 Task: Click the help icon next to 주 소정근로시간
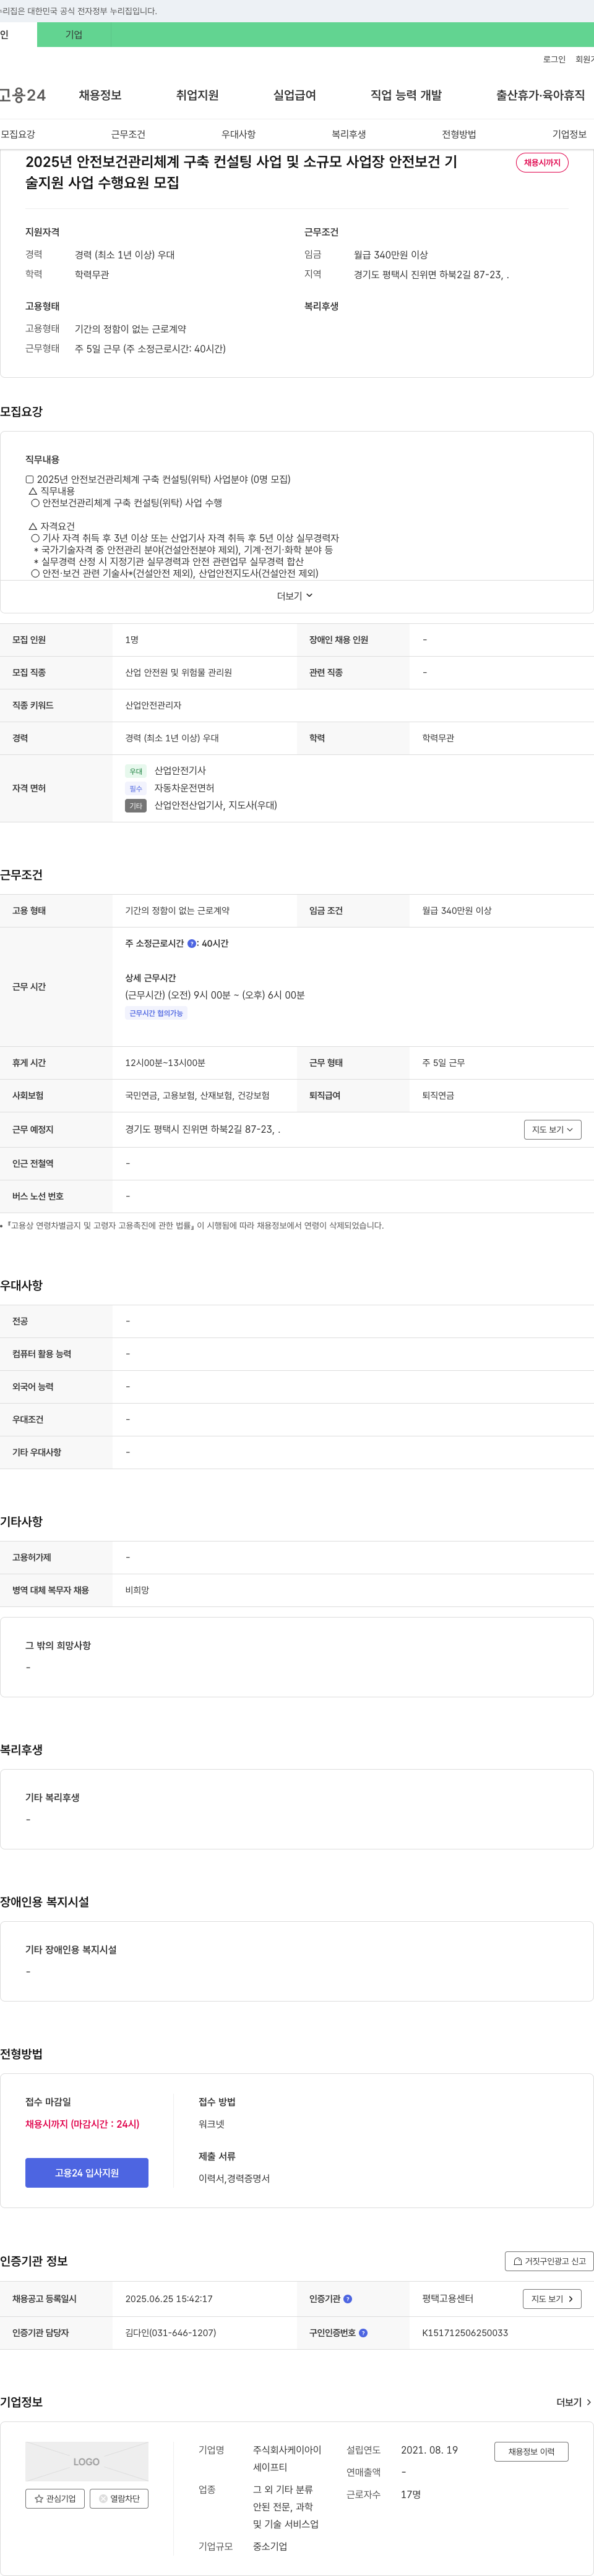192,943
